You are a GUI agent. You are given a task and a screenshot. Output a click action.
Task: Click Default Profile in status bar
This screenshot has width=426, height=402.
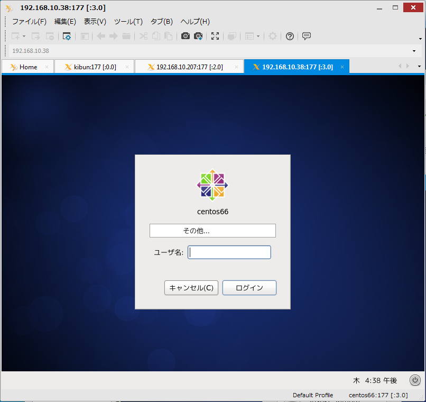(313, 395)
